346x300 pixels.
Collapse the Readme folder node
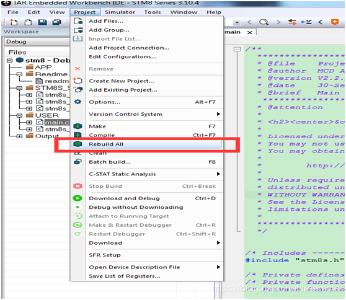[x=19, y=74]
